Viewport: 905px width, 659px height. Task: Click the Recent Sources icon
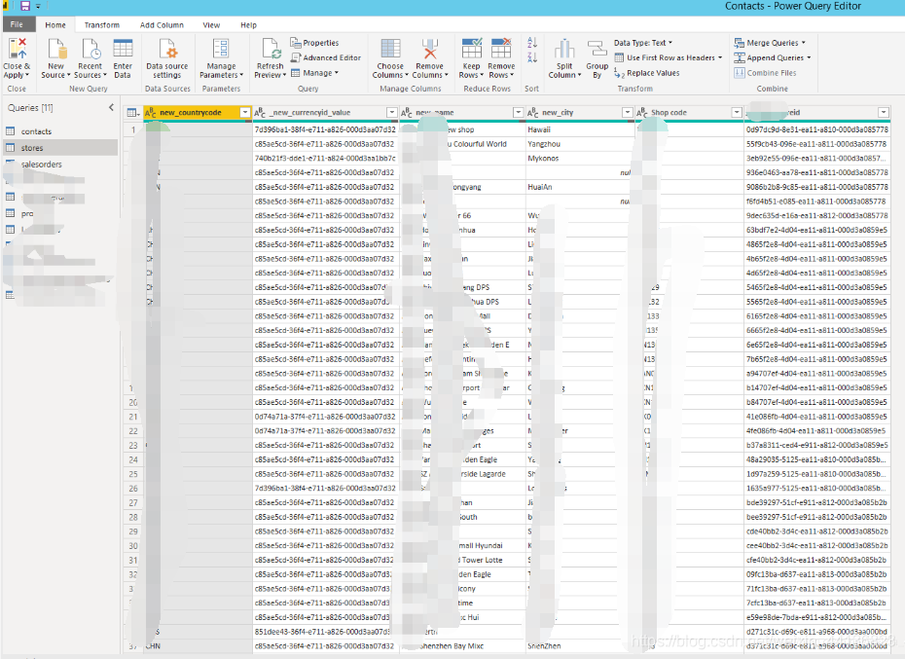pos(90,49)
